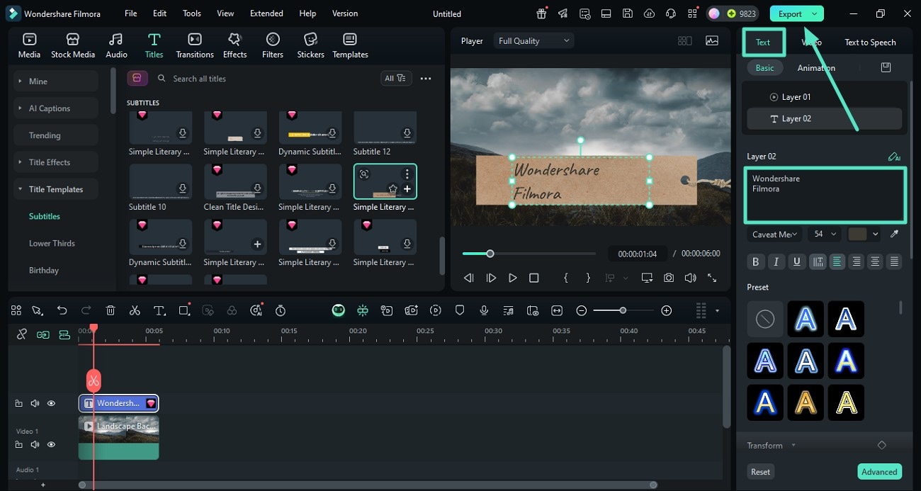The image size is (921, 491).
Task: Click the save preset icon next to Animation
Action: point(886,67)
